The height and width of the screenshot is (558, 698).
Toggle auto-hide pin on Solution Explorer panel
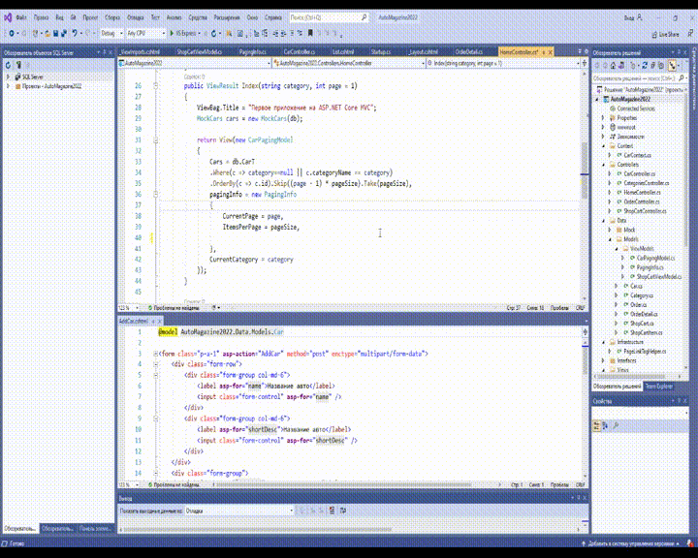point(679,52)
